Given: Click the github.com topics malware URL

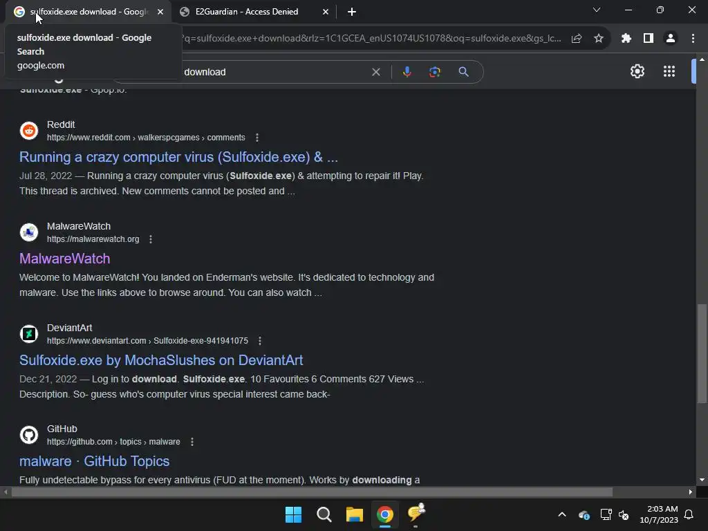Looking at the screenshot, I should click(113, 442).
